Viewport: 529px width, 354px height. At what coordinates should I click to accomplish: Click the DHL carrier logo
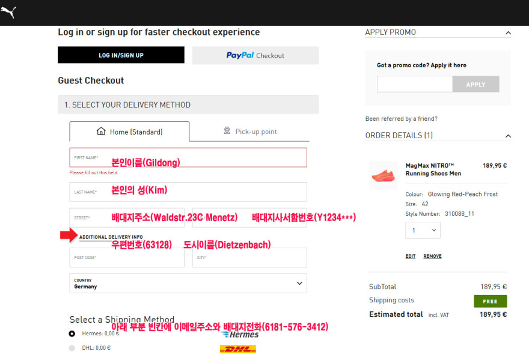point(238,349)
